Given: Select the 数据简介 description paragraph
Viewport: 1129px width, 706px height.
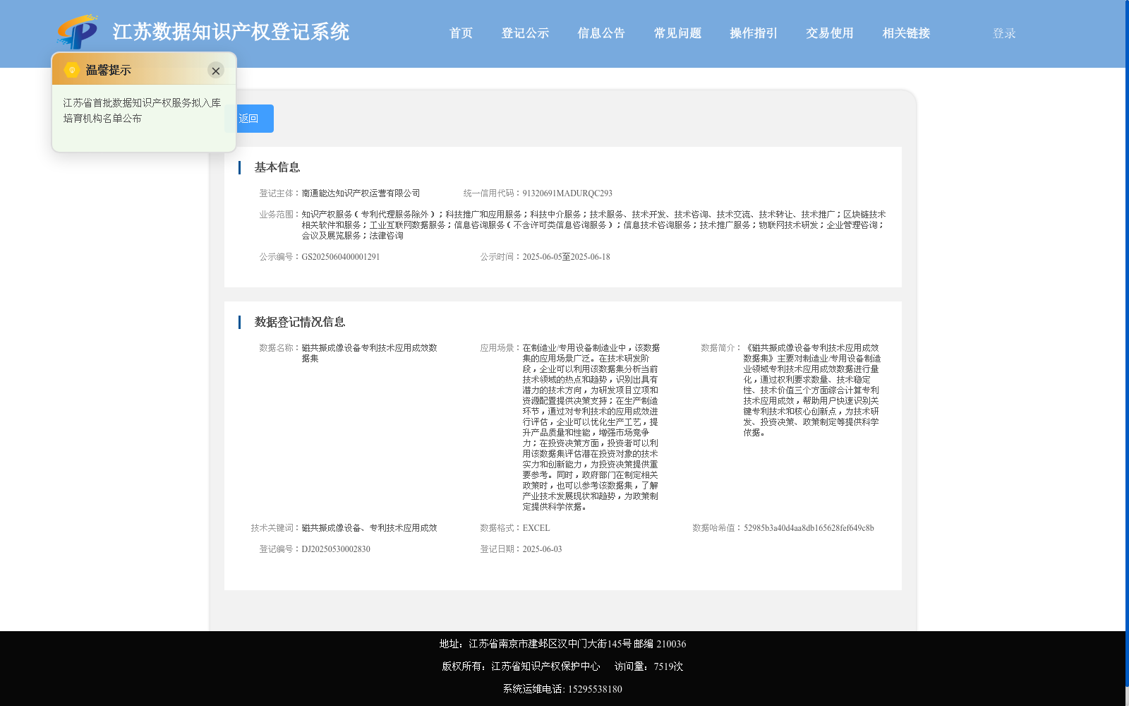Looking at the screenshot, I should click(812, 390).
